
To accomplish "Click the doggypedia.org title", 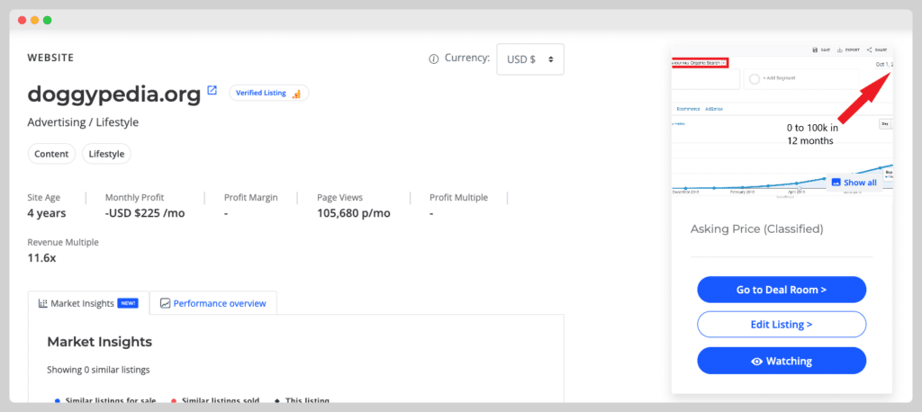I will (x=114, y=94).
